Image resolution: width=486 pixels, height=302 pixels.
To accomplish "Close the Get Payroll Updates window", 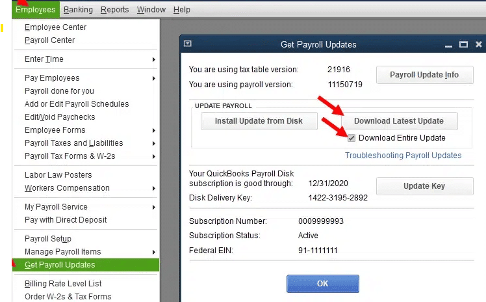I will (x=479, y=44).
